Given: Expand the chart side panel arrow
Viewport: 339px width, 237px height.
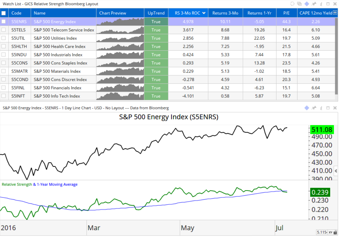Looking at the screenshot, I should pyautogui.click(x=336, y=171).
